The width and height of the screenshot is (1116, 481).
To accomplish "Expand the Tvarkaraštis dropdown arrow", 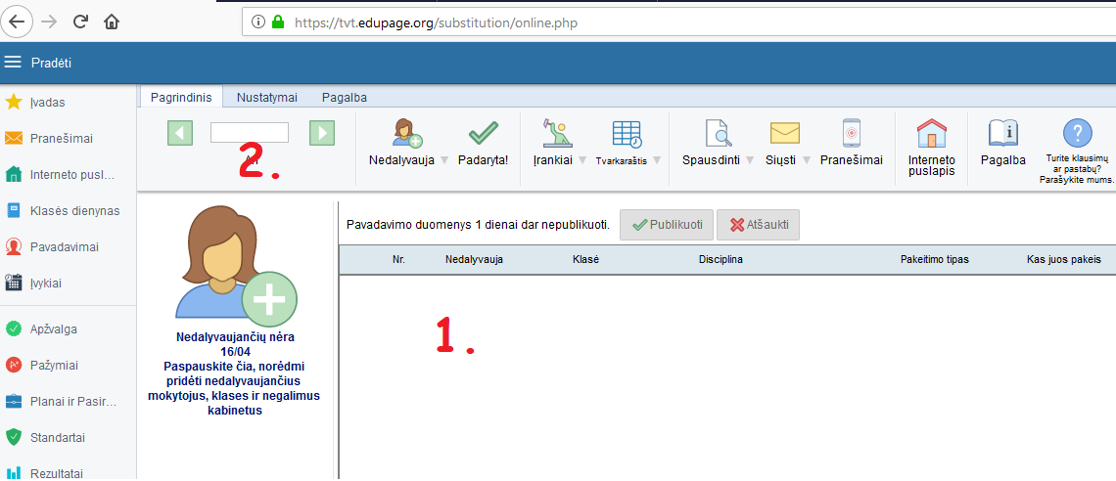I will click(656, 160).
